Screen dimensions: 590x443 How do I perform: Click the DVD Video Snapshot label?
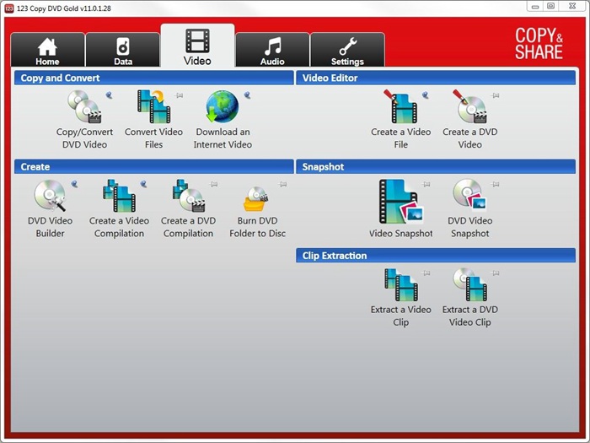[x=470, y=227]
